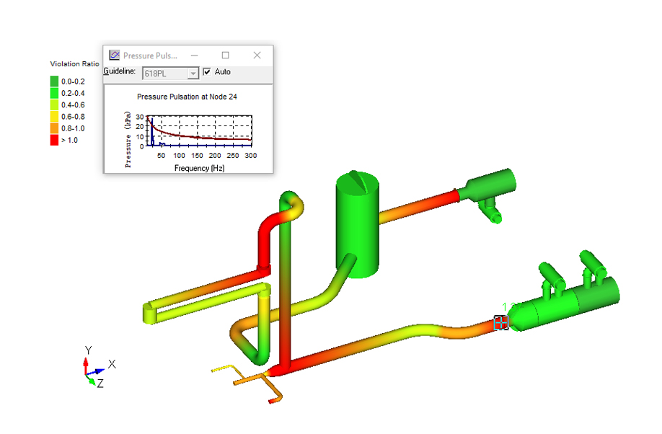The width and height of the screenshot is (662, 434).
Task: Select the large vertical cylinder vessel
Action: pos(358,225)
